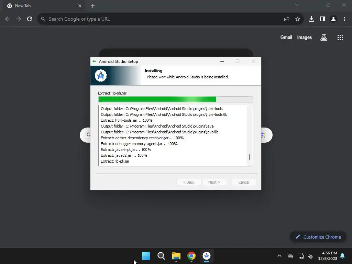352x264 pixels.
Task: Click volume muted icon in tray
Action: pyautogui.click(x=310, y=256)
